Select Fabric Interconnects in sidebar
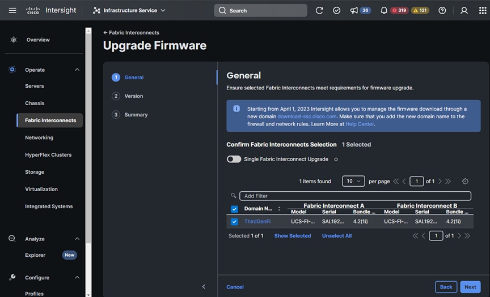The image size is (490, 297). 50,120
